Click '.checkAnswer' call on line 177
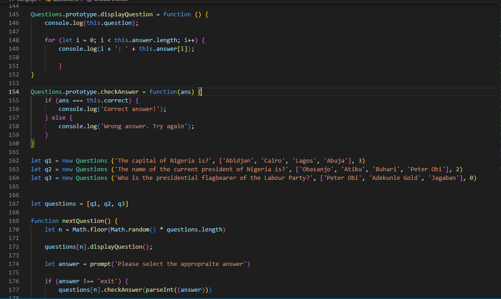Screen dimensions: 501x299 [121, 290]
